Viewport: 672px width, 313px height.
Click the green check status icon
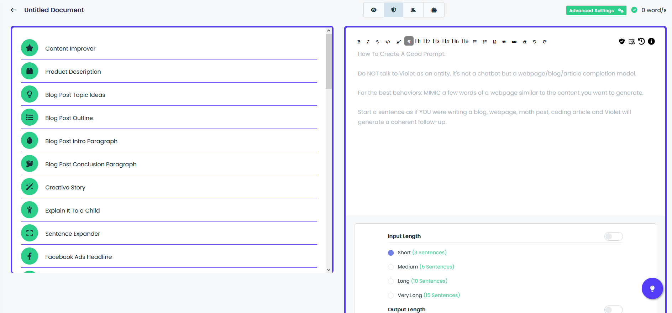[634, 10]
